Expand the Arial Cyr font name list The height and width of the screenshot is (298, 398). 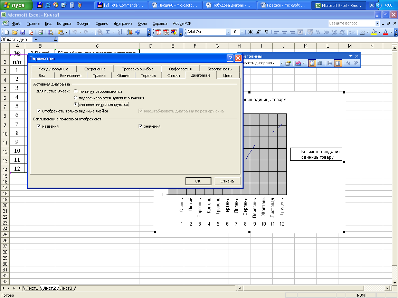228,32
